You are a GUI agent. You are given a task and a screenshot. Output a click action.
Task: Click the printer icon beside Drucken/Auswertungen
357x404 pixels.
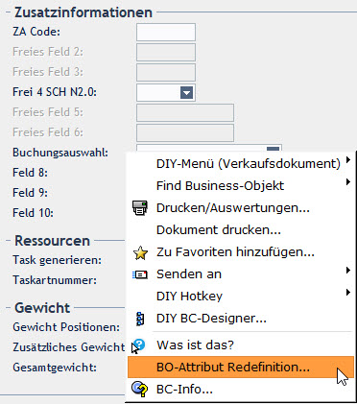(140, 208)
